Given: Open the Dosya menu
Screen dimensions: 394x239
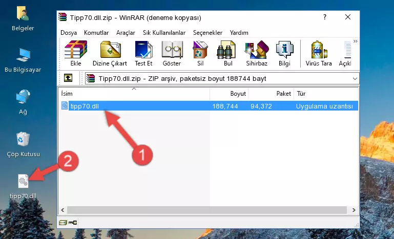Looking at the screenshot, I should point(69,33).
